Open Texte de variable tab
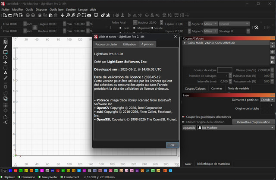Image resolution: width=276 pixels, height=180 pixels. [x=238, y=88]
